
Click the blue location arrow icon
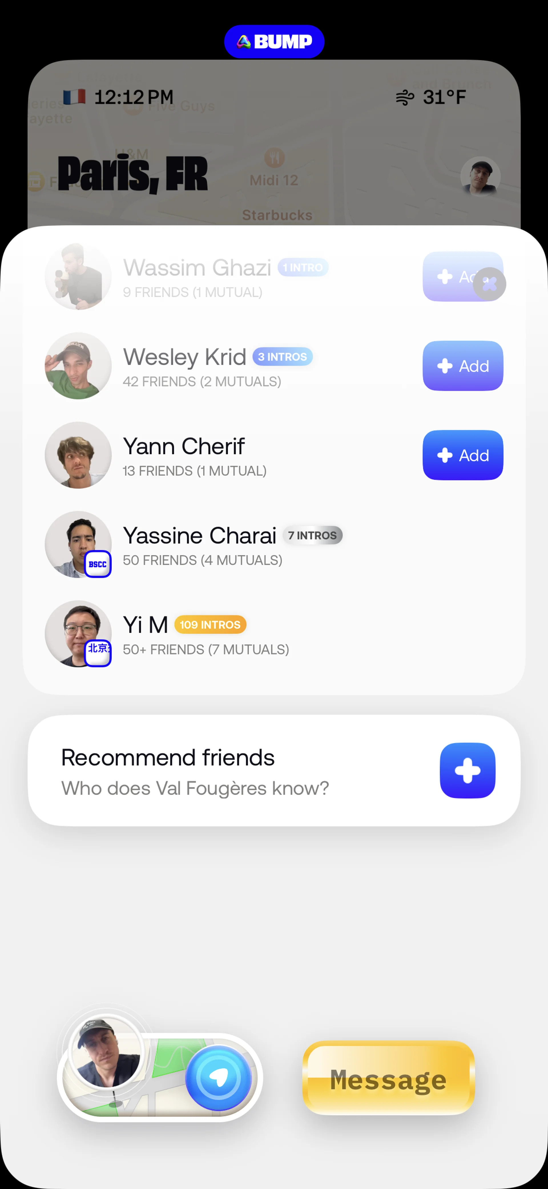[219, 1078]
